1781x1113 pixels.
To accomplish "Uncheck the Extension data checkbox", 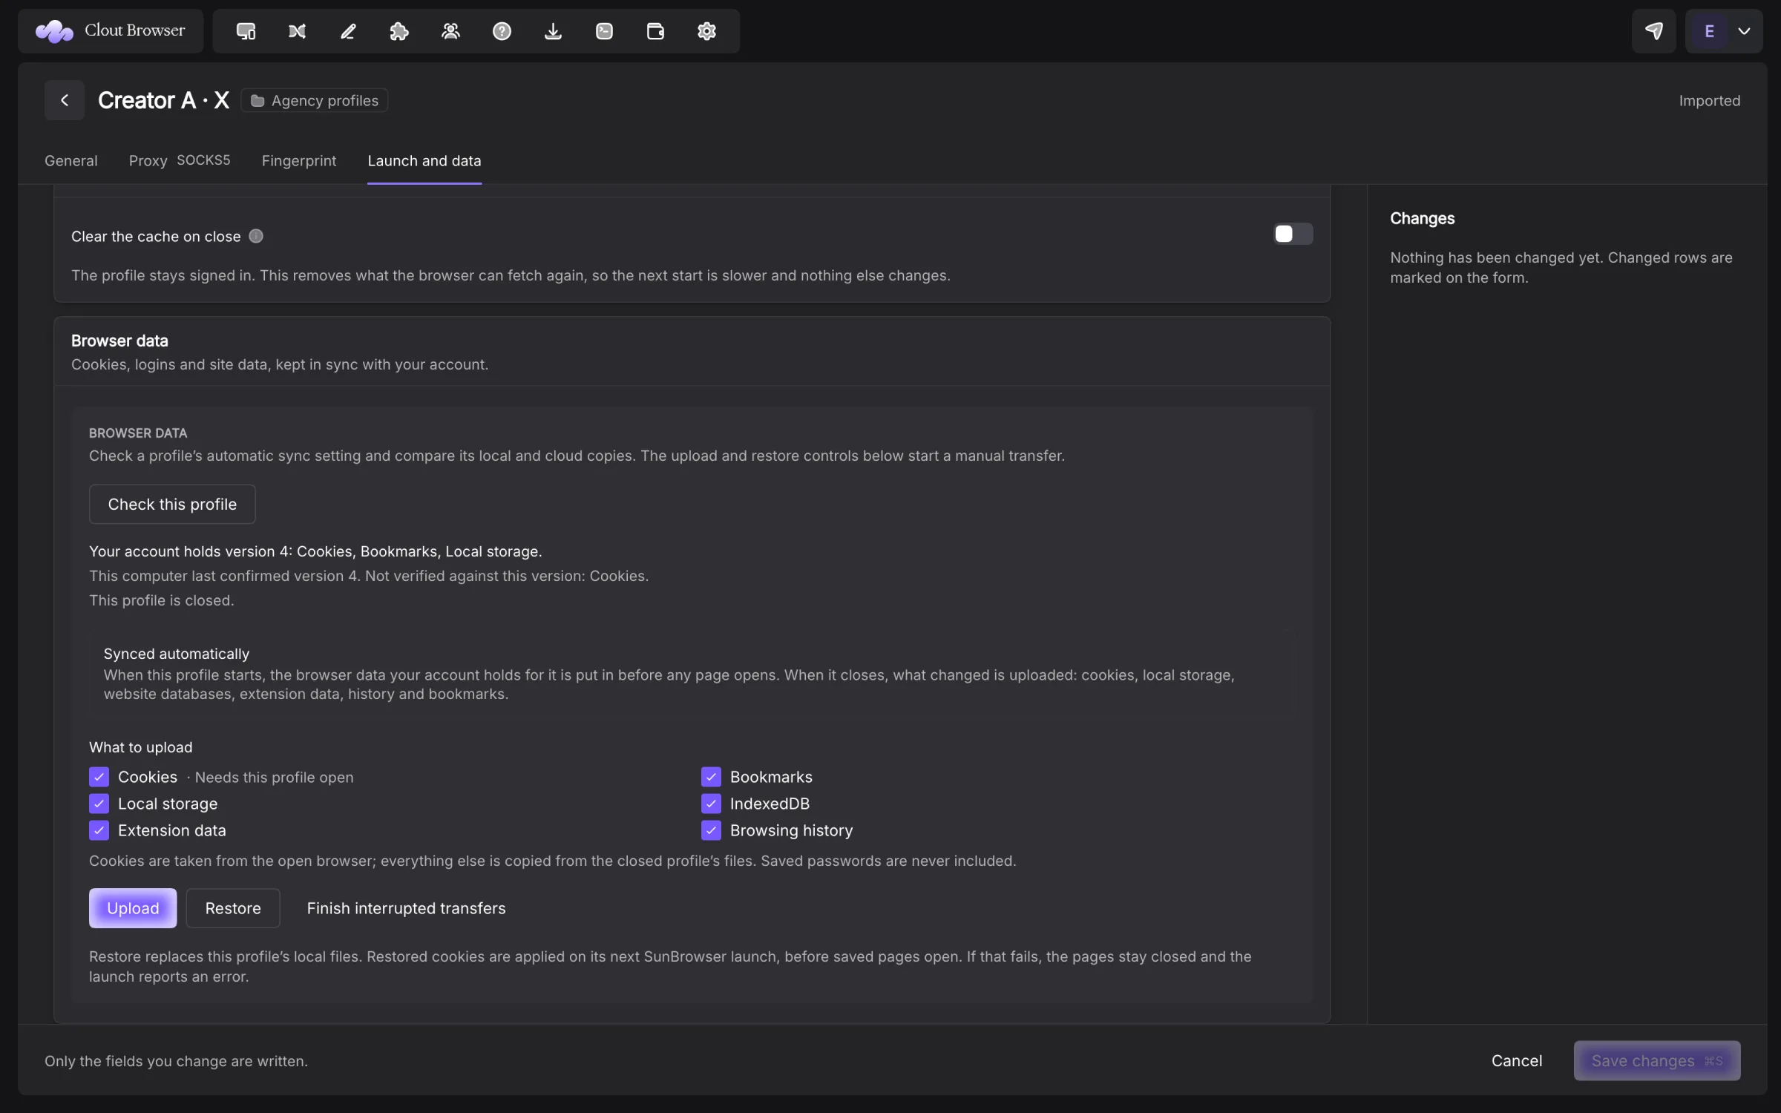I will [99, 830].
